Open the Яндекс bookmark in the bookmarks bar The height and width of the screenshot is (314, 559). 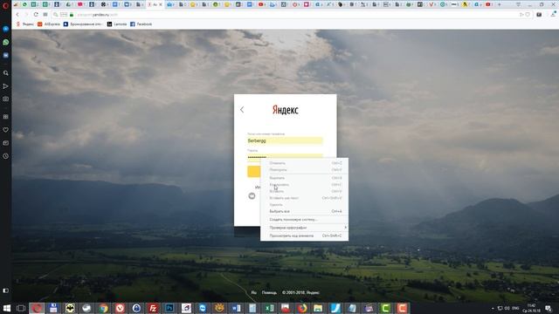(25, 24)
